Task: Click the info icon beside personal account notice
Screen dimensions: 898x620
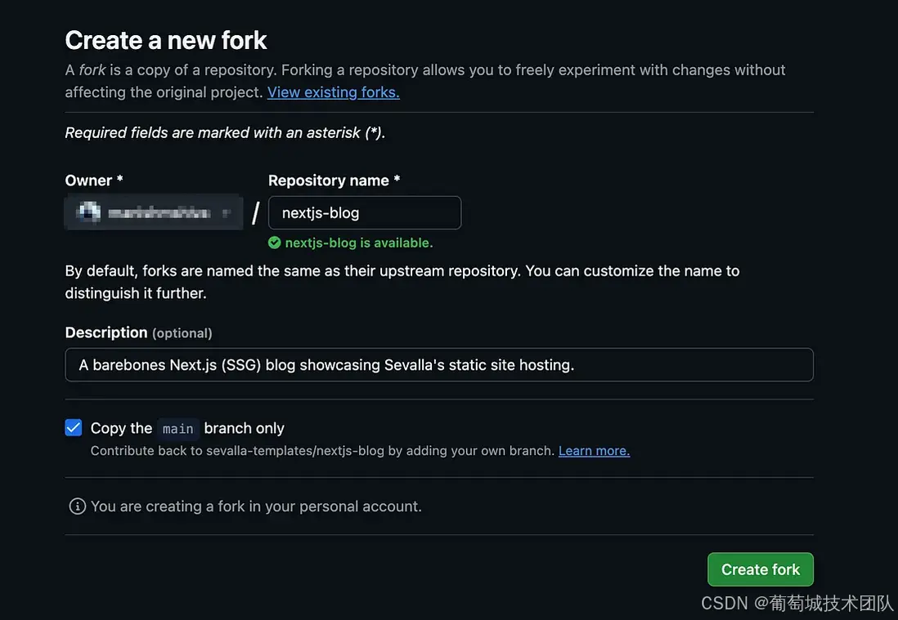Action: pos(78,506)
